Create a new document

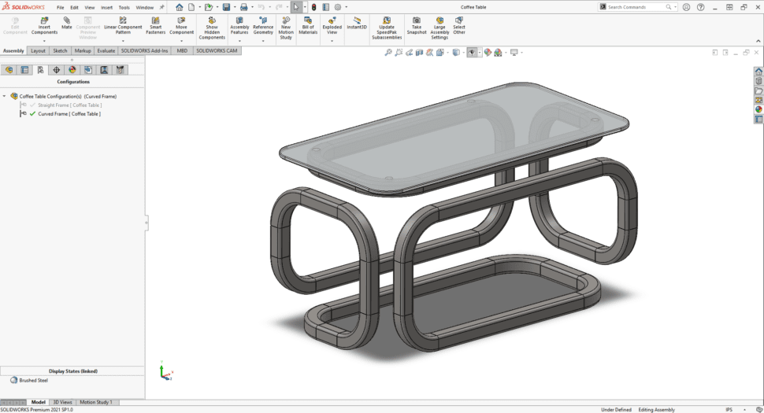click(x=191, y=7)
